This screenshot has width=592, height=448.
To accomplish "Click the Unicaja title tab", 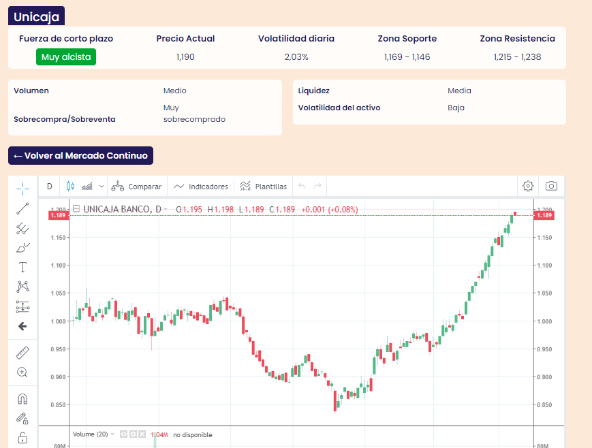I will (x=36, y=16).
